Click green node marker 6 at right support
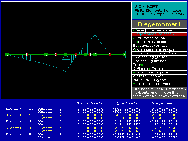The width and height of the screenshot is (188, 141). pyautogui.click(x=125, y=54)
